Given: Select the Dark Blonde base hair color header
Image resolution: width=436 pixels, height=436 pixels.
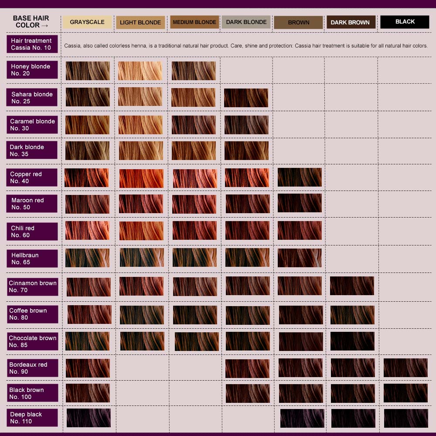Looking at the screenshot, I should coord(246,22).
